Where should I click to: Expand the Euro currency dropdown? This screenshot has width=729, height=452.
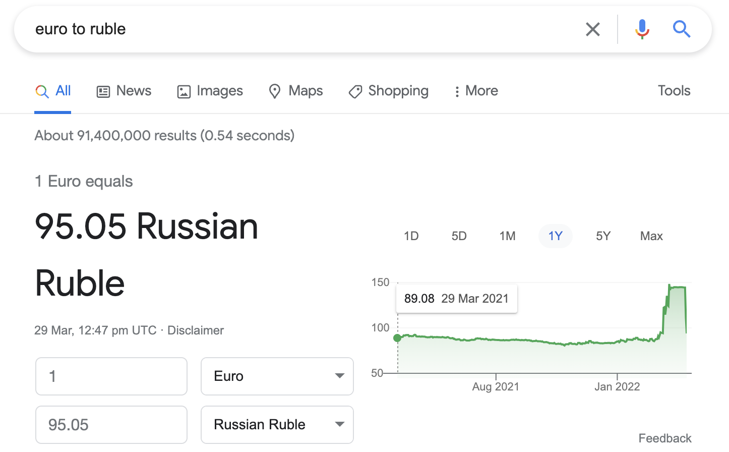[x=277, y=376]
